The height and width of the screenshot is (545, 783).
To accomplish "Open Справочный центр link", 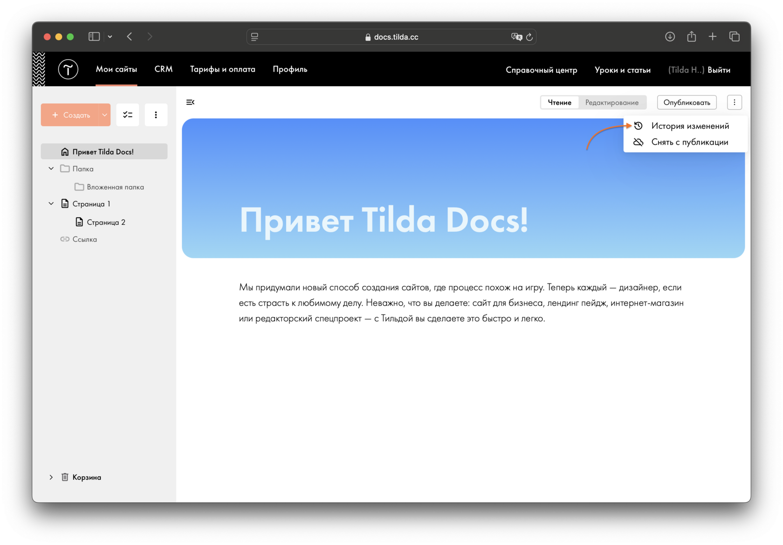I will pyautogui.click(x=542, y=70).
